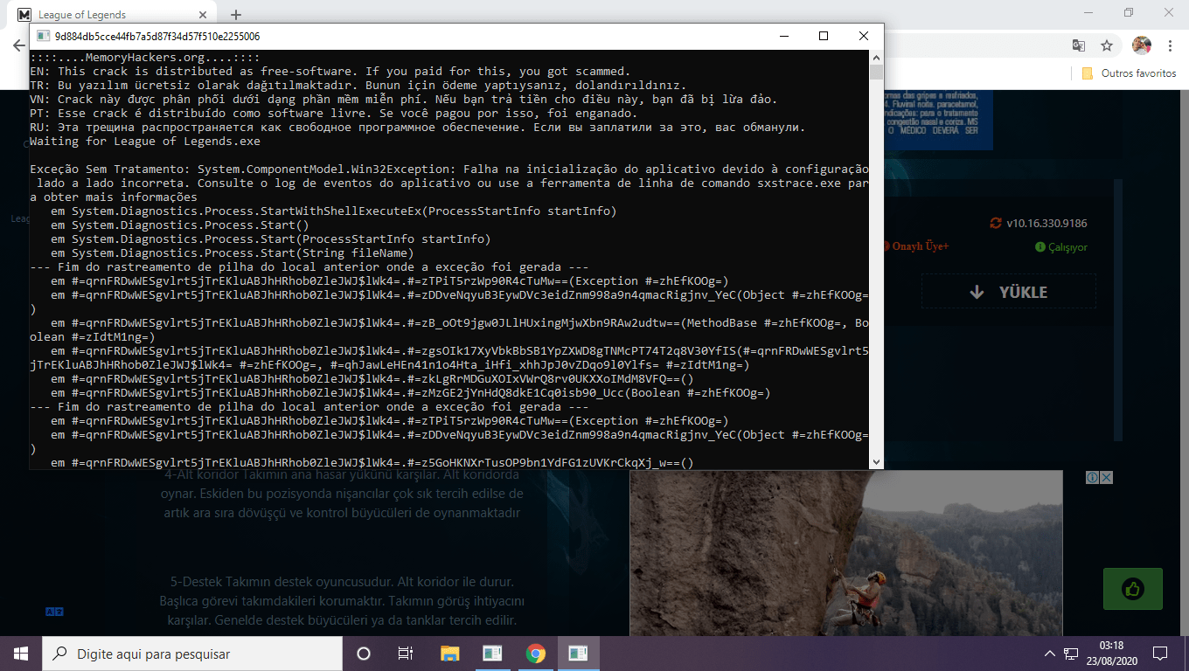Bookmark this page with the star icon
1189x671 pixels.
click(x=1107, y=45)
